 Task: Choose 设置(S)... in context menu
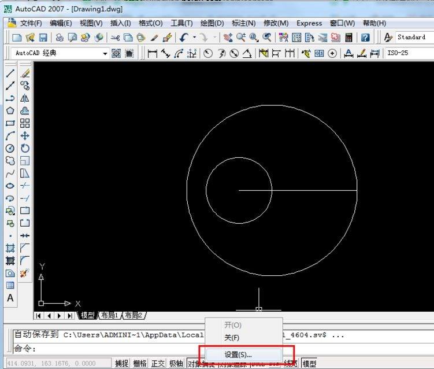point(243,355)
